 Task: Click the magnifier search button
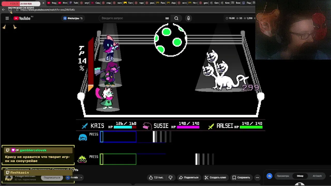[x=176, y=18]
